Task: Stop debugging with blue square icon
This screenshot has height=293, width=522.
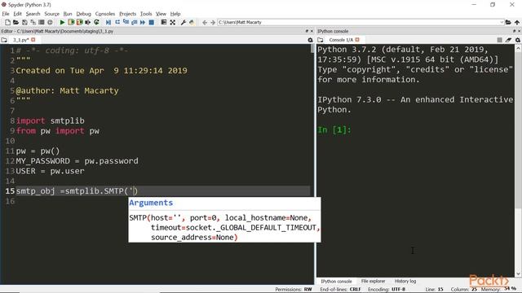Action: pyautogui.click(x=151, y=22)
